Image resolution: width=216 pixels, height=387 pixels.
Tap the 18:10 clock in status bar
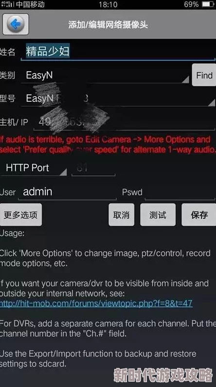(108, 4)
